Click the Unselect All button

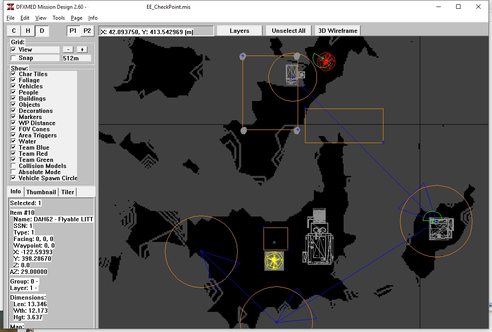pyautogui.click(x=288, y=31)
